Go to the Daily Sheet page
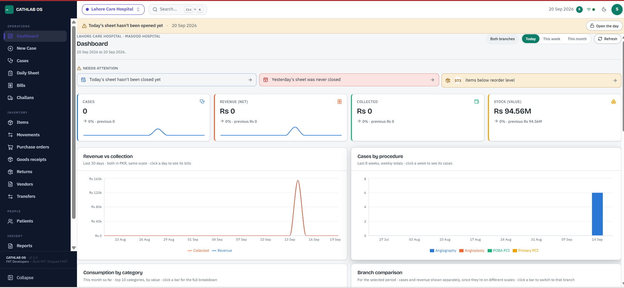 [x=35, y=73]
